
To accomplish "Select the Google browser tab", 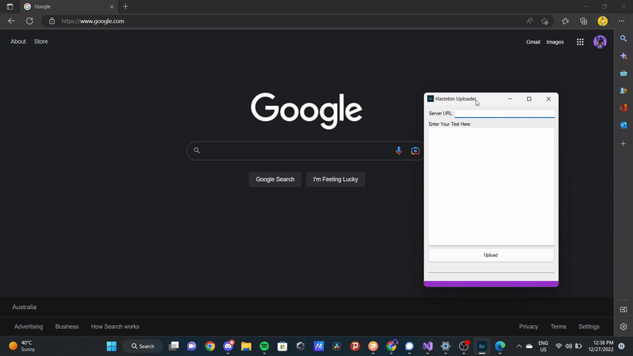I will point(69,6).
